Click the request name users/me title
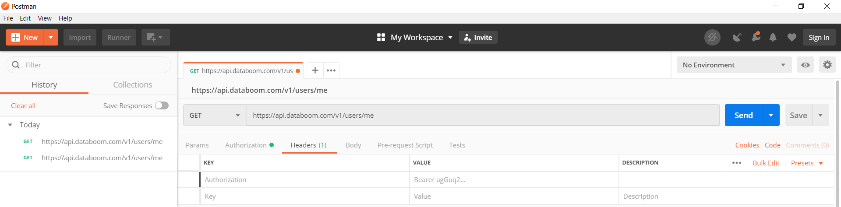Image resolution: width=841 pixels, height=207 pixels. point(259,90)
